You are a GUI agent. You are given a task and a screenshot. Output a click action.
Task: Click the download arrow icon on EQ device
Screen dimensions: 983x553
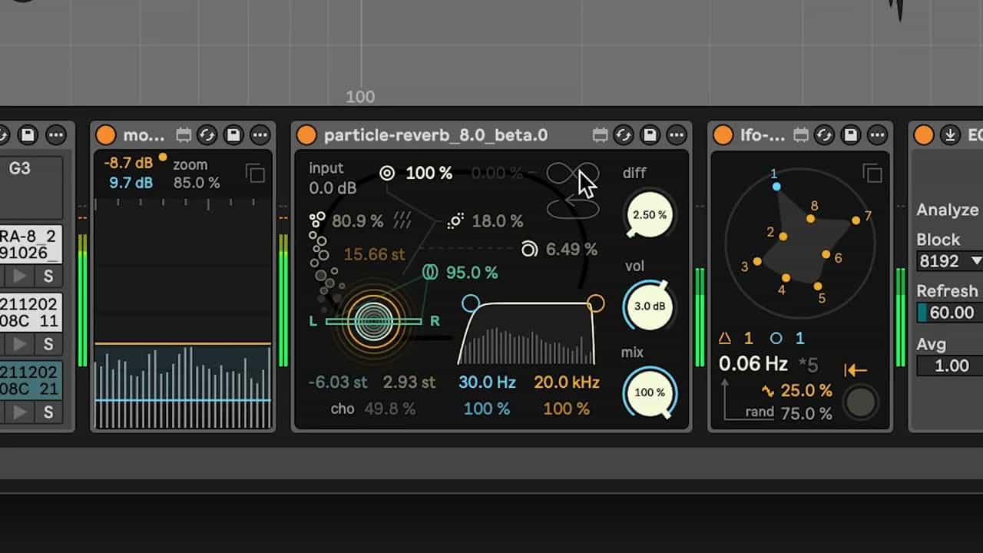[x=950, y=135]
